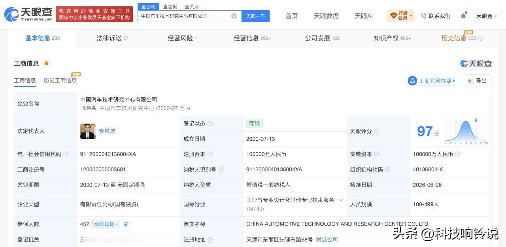Switch to the 公司发展 tab
The height and width of the screenshot is (247, 506).
[x=322, y=38]
